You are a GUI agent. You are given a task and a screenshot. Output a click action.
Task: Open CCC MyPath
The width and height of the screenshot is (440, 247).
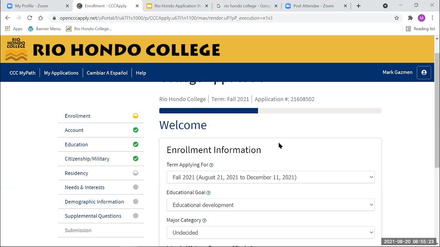click(x=22, y=73)
